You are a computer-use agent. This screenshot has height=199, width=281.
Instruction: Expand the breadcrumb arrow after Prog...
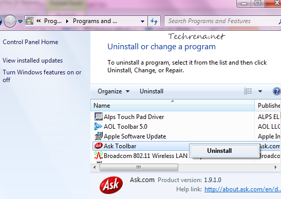click(x=67, y=22)
